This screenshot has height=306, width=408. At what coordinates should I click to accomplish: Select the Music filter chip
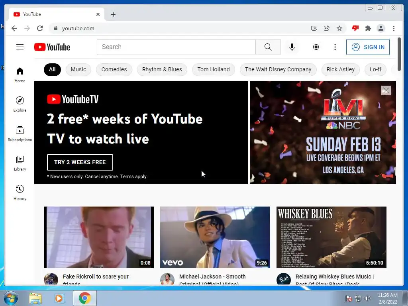78,69
